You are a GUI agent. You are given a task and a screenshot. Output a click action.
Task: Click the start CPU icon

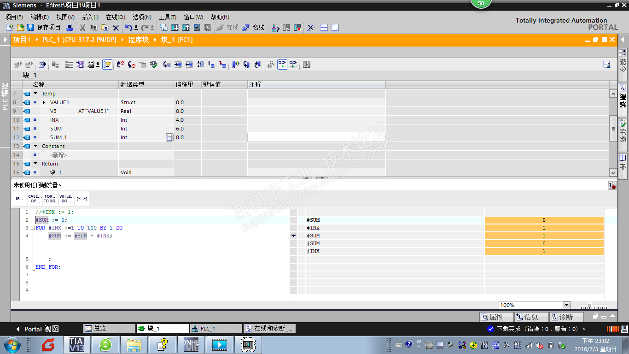tap(286, 28)
